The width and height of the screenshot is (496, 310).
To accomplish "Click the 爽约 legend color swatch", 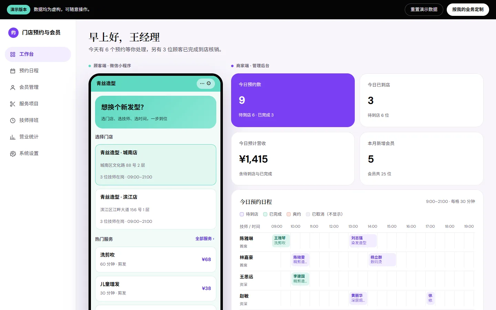I will [289, 214].
